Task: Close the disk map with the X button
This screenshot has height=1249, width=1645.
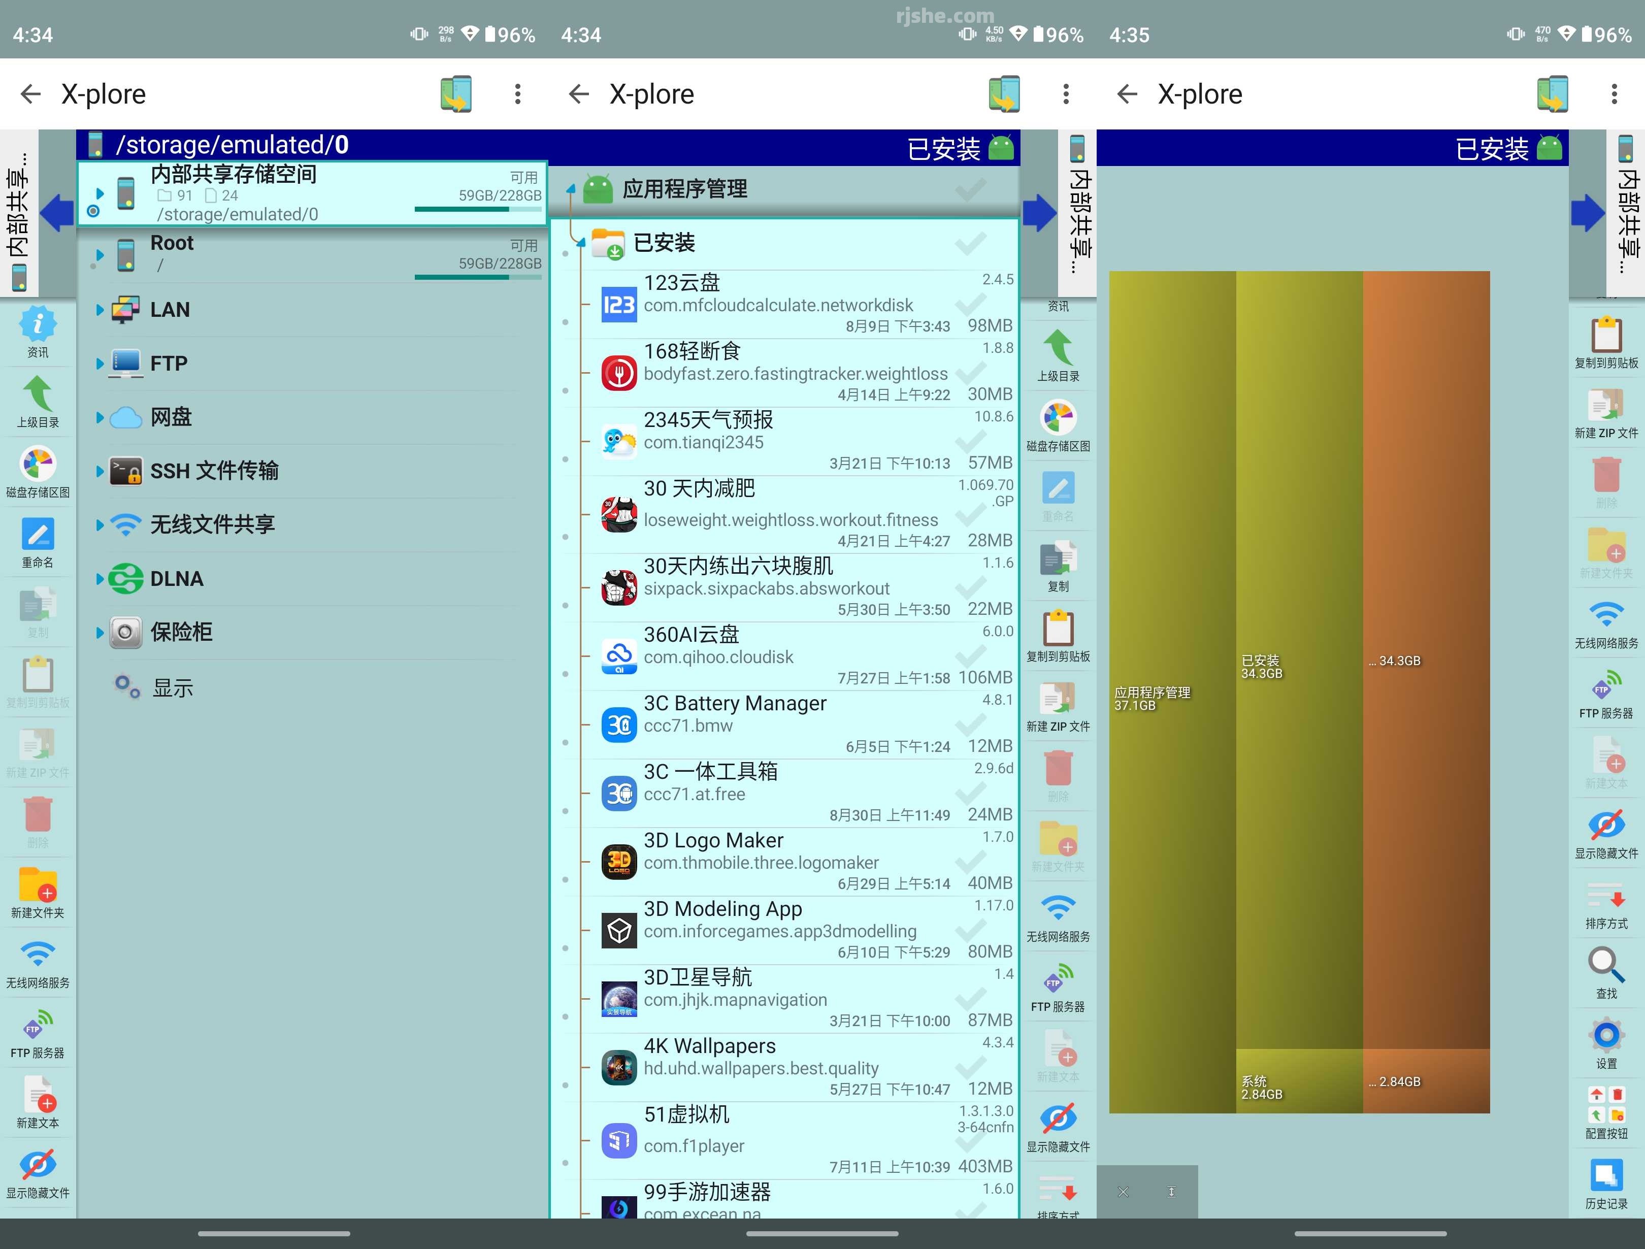Action: click(1123, 1191)
